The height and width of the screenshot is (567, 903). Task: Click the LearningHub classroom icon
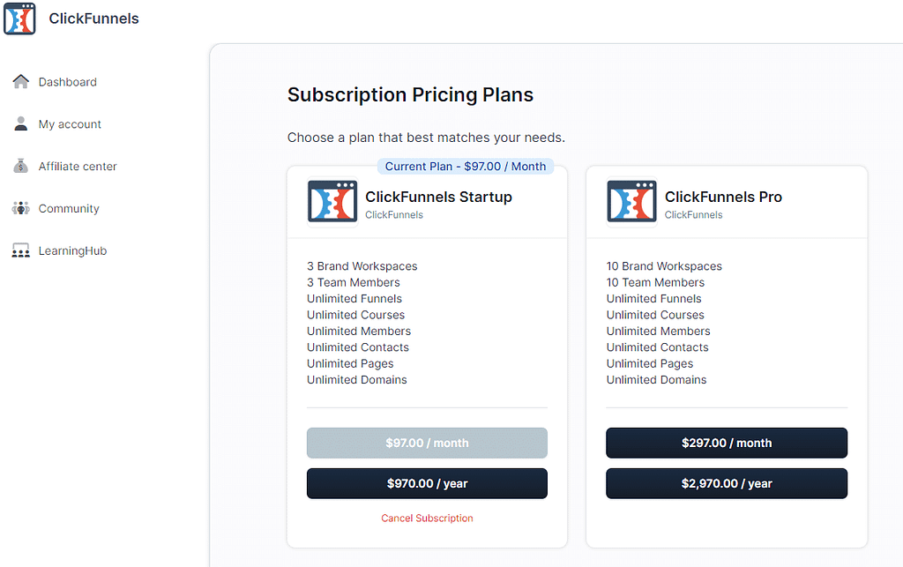(21, 251)
